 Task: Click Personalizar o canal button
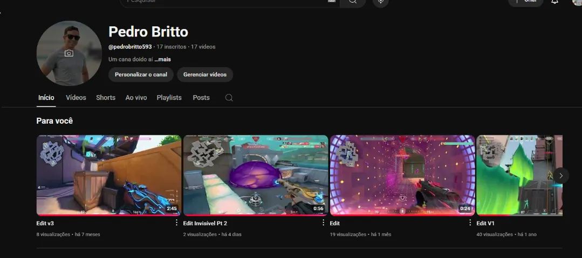click(x=141, y=74)
